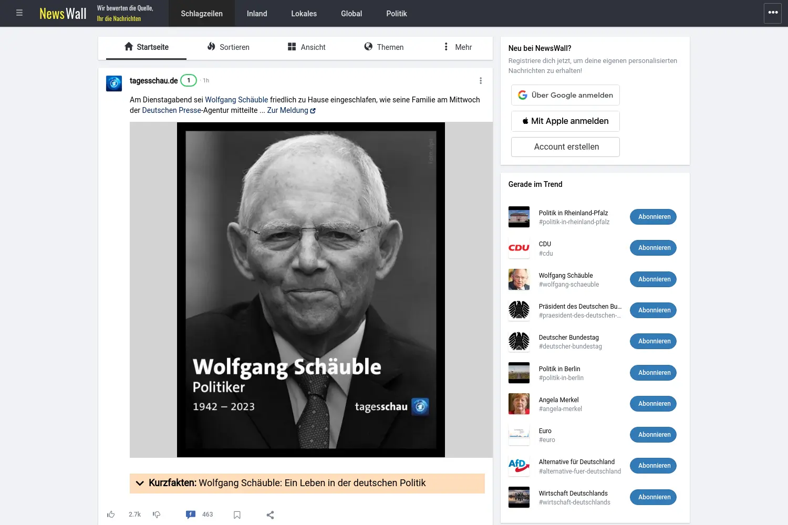
Task: Open the #alternative-fuer-deutschland hashtag
Action: [580, 471]
